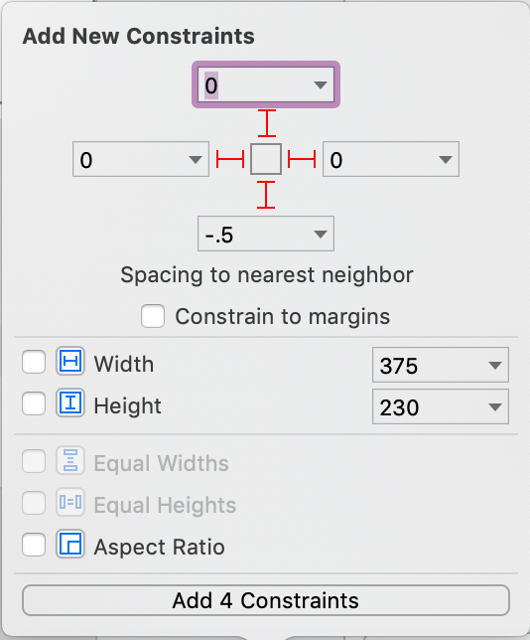Screen dimensions: 530x640
Task: Click the left spacing value field
Action: coord(141,159)
